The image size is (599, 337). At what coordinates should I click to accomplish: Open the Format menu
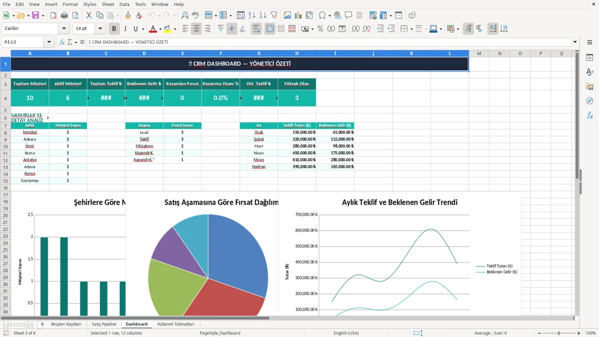tap(70, 4)
